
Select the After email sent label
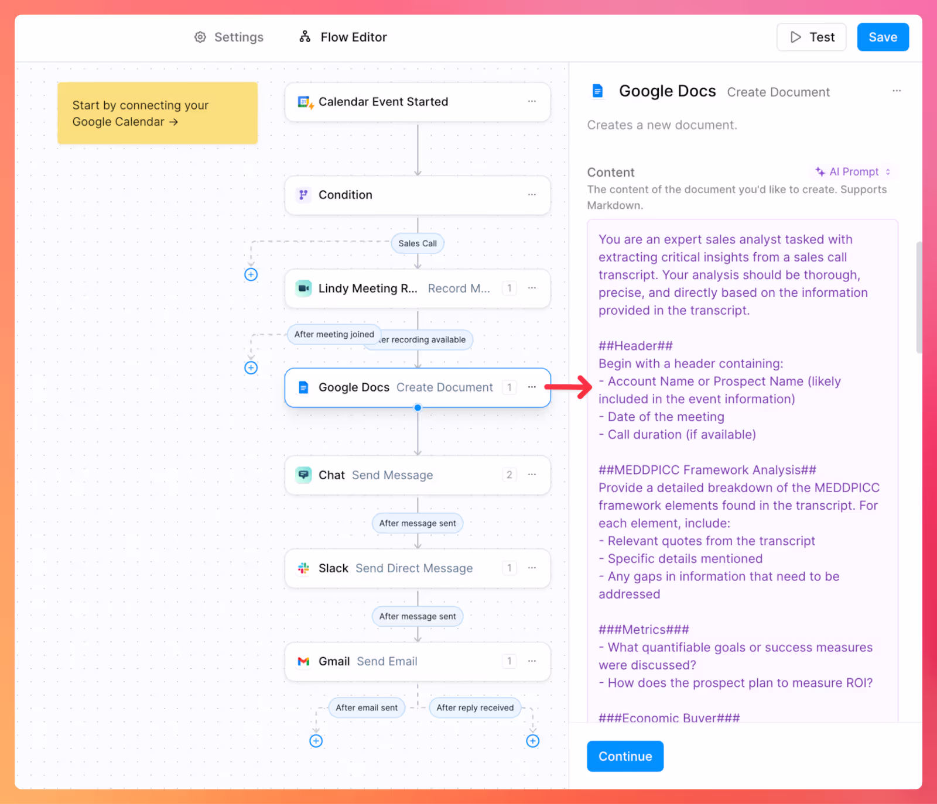coord(367,707)
